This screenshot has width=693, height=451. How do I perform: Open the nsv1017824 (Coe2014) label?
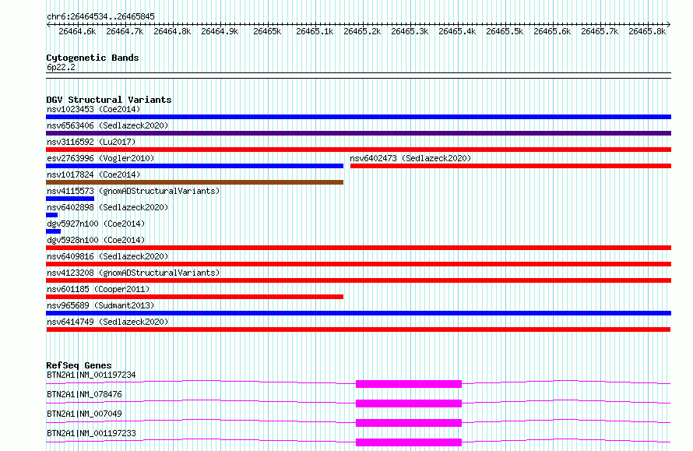click(x=93, y=174)
